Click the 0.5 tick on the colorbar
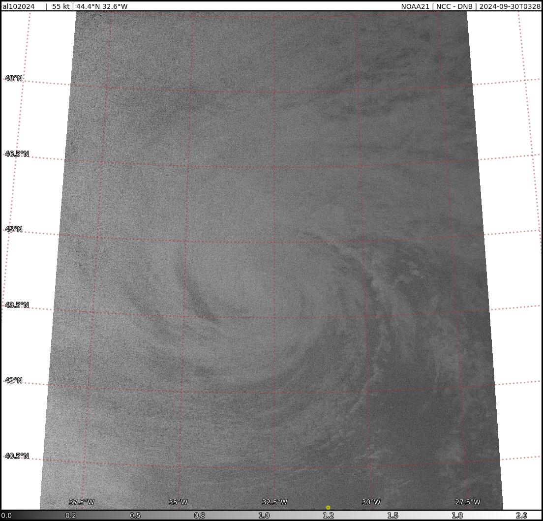 [x=135, y=516]
